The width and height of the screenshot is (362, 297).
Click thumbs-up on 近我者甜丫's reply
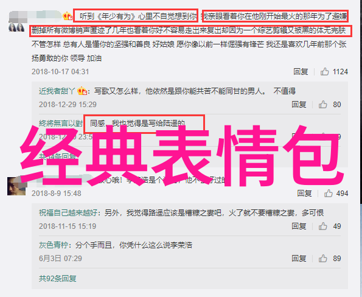tap(322, 105)
